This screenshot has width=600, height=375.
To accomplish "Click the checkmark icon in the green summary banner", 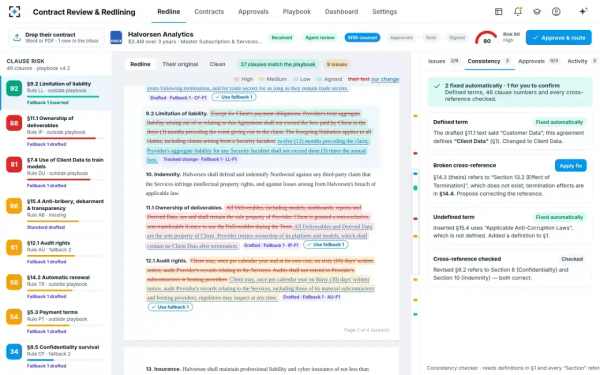I will 437,86.
